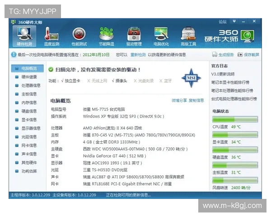Click the 硬盘温度 progress bar

[x=235, y=150]
